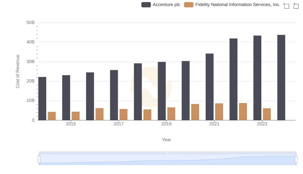Click the 40B y-axis label

(x=31, y=42)
